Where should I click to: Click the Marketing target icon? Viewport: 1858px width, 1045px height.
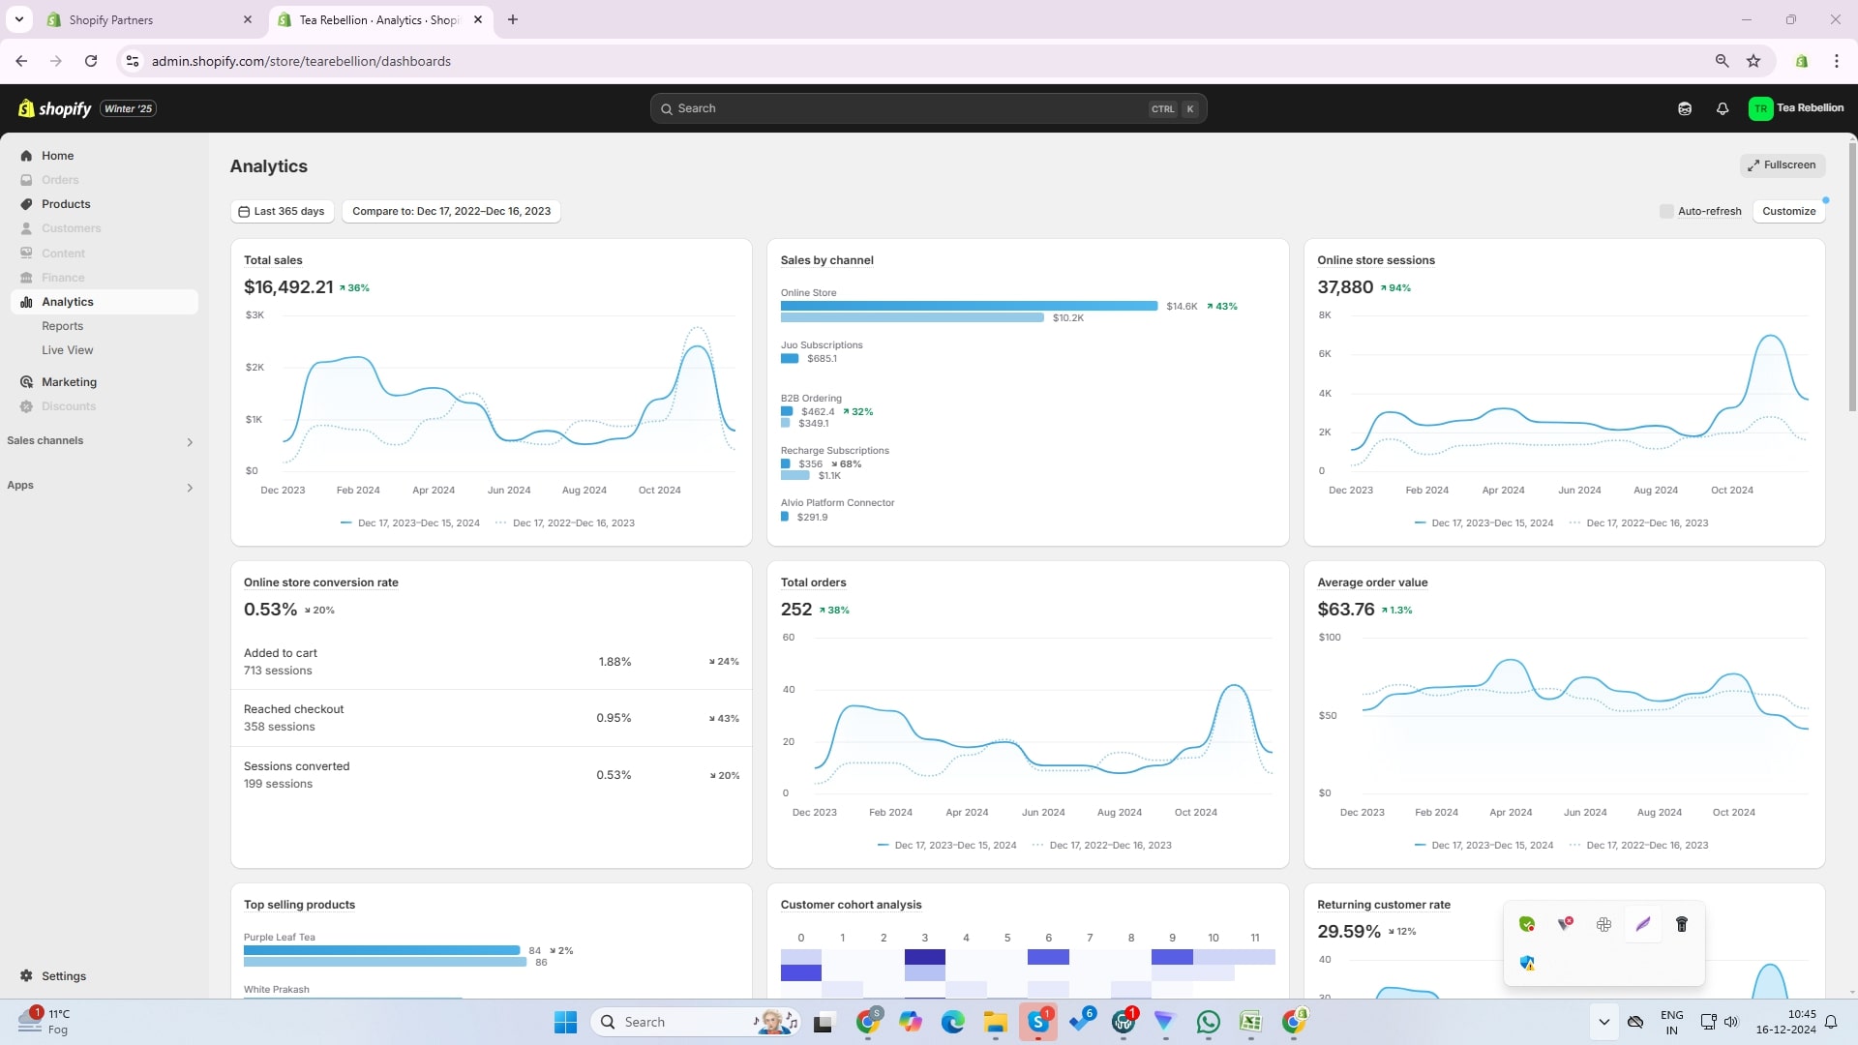(x=26, y=382)
